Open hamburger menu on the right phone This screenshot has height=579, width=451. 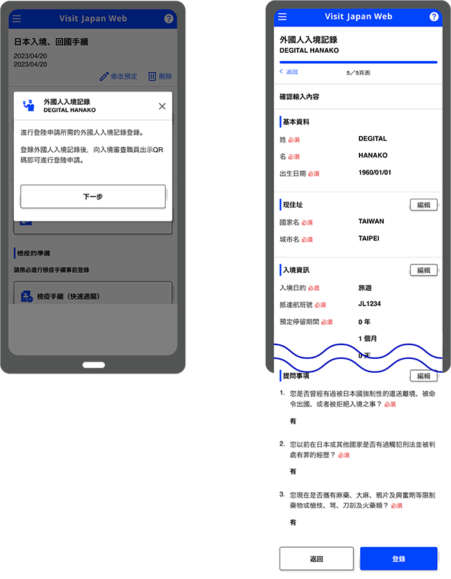282,17
